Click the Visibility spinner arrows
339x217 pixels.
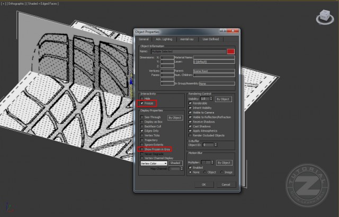click(211, 99)
